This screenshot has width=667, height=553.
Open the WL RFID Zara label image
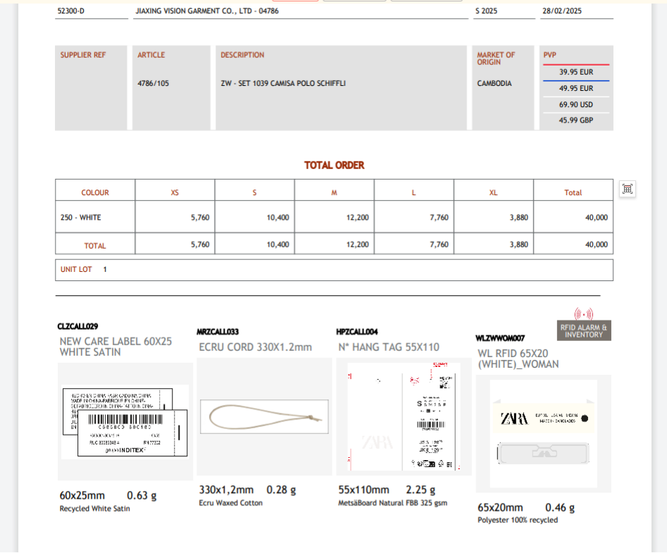tap(543, 433)
